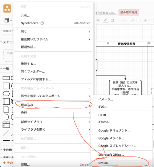Open the waypoints style dropdown
154x167 pixels.
[134, 20]
